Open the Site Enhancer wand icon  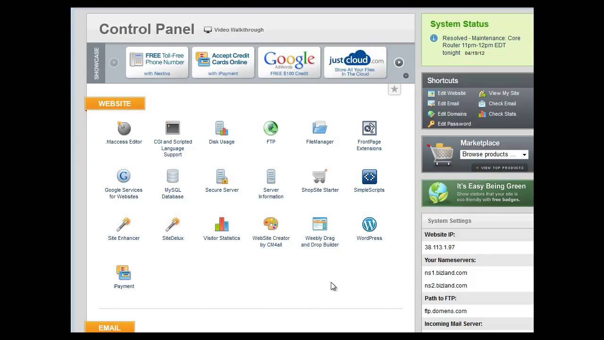pos(124,224)
